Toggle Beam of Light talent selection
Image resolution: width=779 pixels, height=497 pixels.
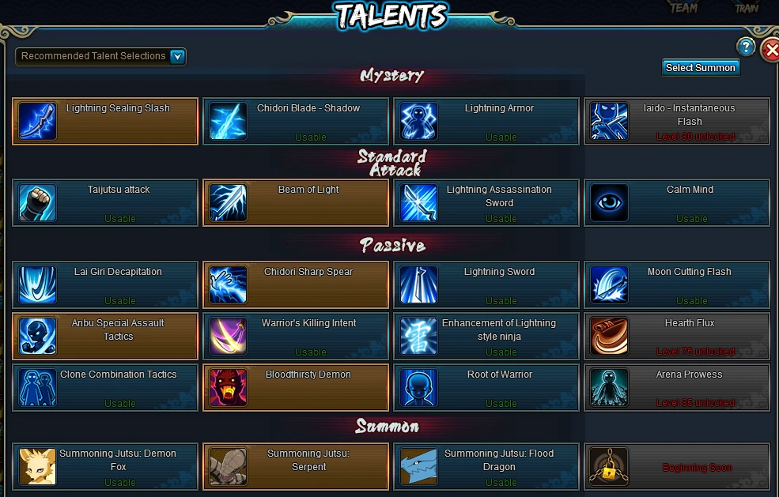pyautogui.click(x=296, y=202)
